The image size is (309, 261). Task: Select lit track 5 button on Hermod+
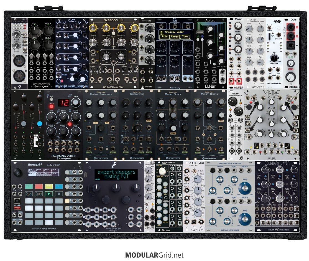pos(67,201)
